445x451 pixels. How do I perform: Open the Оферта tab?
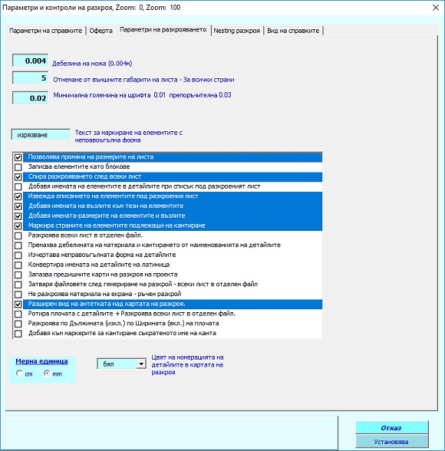[101, 31]
